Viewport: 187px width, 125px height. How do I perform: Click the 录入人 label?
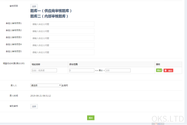(x=14, y=85)
